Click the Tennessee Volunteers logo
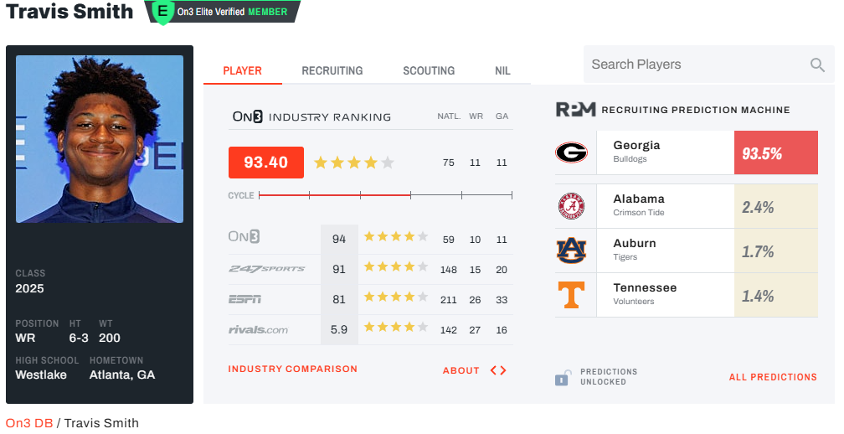Viewport: 844px width, 434px height. [571, 295]
